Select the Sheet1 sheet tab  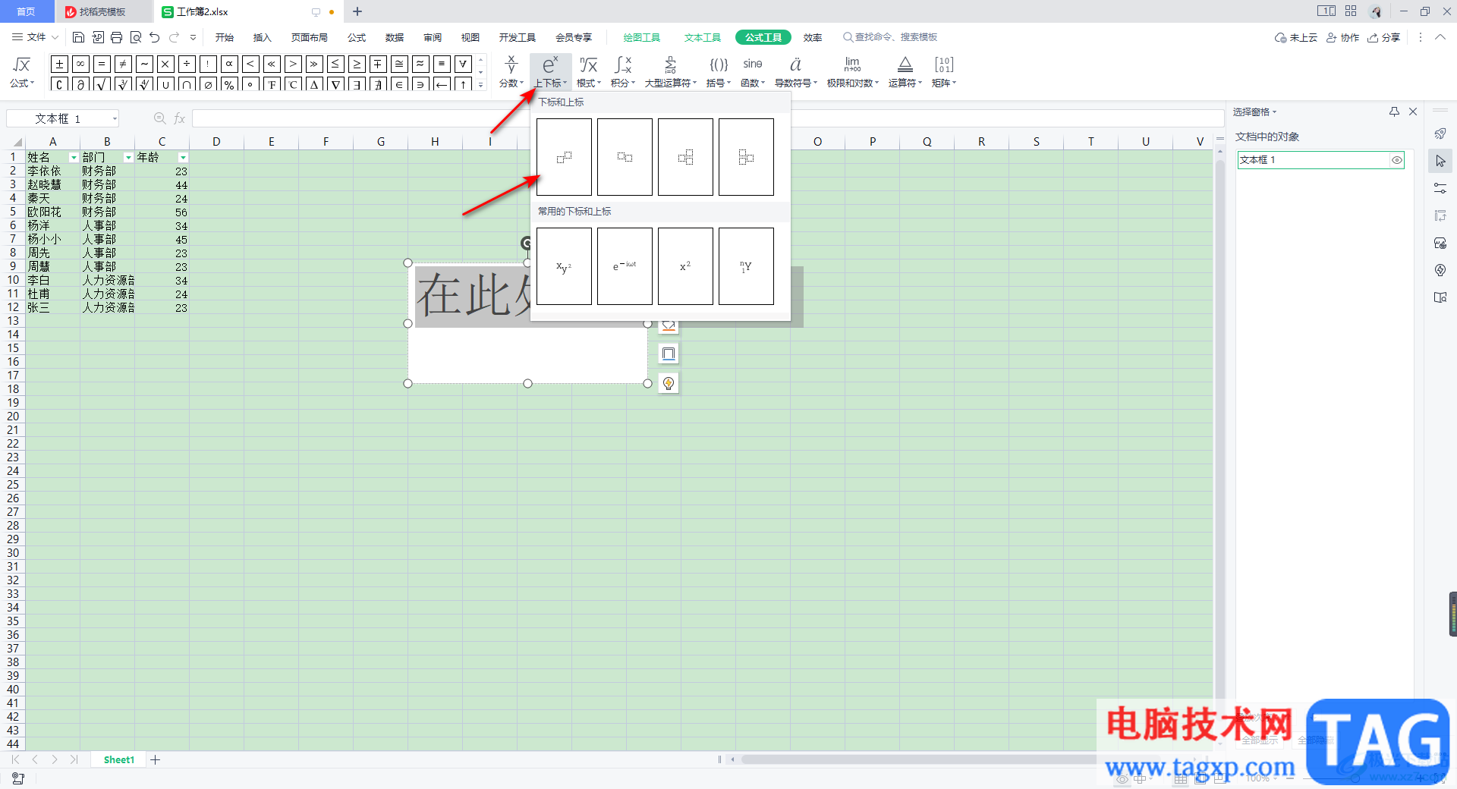coord(119,759)
